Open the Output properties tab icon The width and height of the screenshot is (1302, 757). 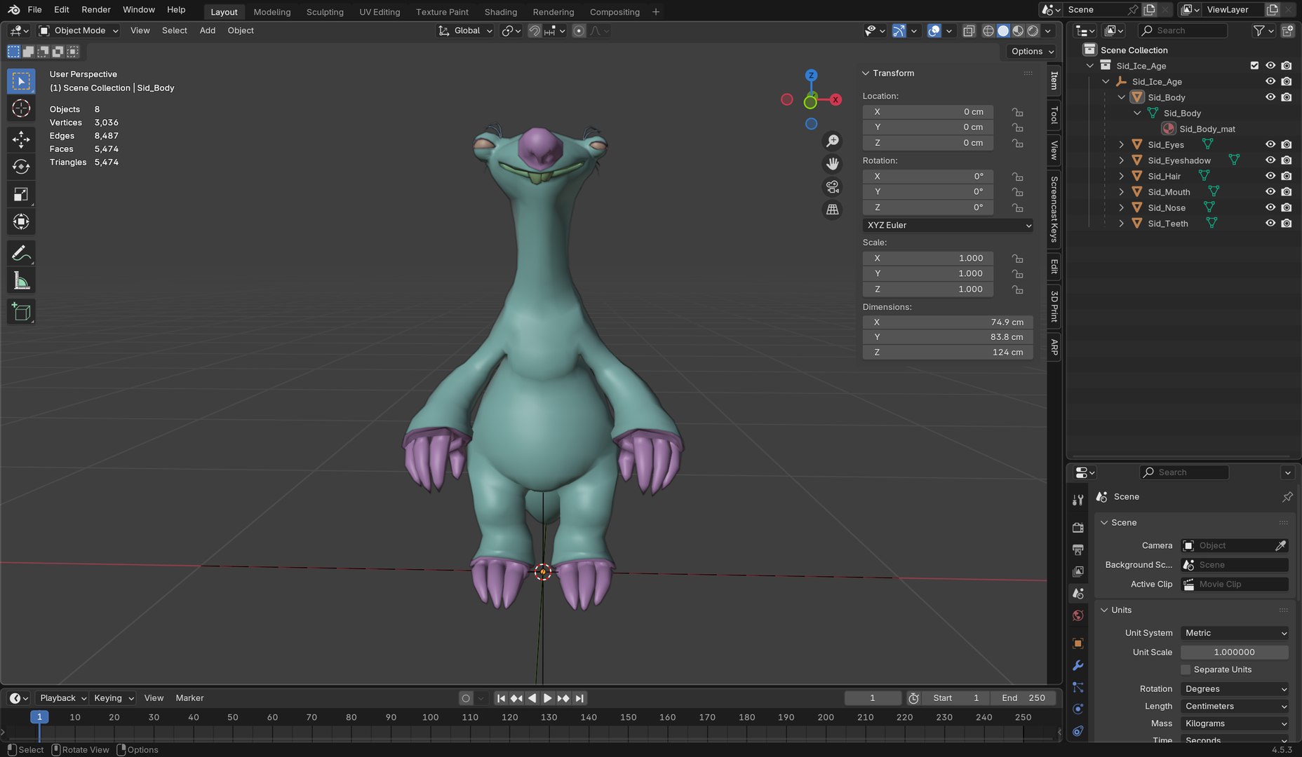[x=1078, y=549]
